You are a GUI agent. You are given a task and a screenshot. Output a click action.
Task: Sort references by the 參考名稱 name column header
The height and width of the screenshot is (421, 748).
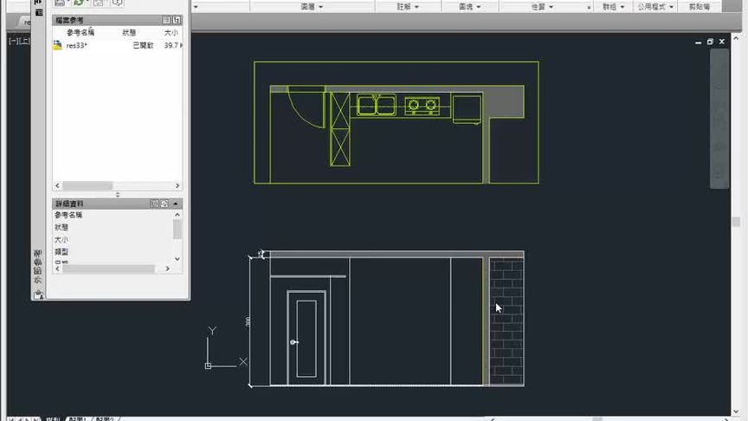pyautogui.click(x=81, y=32)
